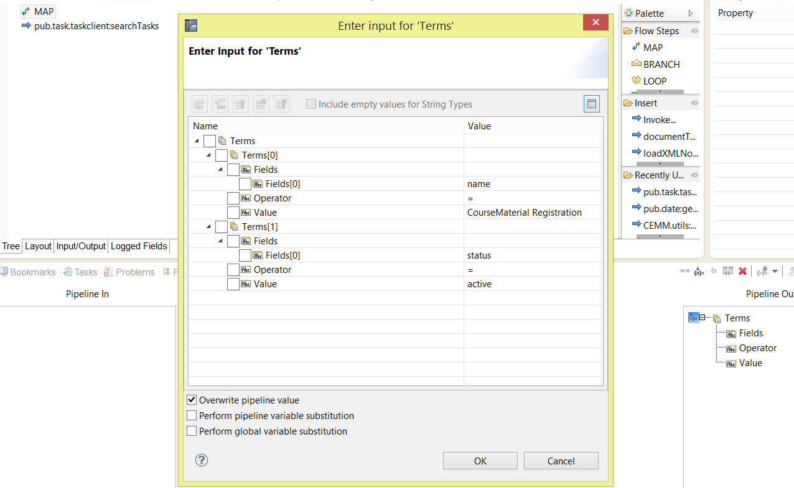Select BRANCH step in Flow Steps palette
The image size is (794, 488).
pos(655,64)
